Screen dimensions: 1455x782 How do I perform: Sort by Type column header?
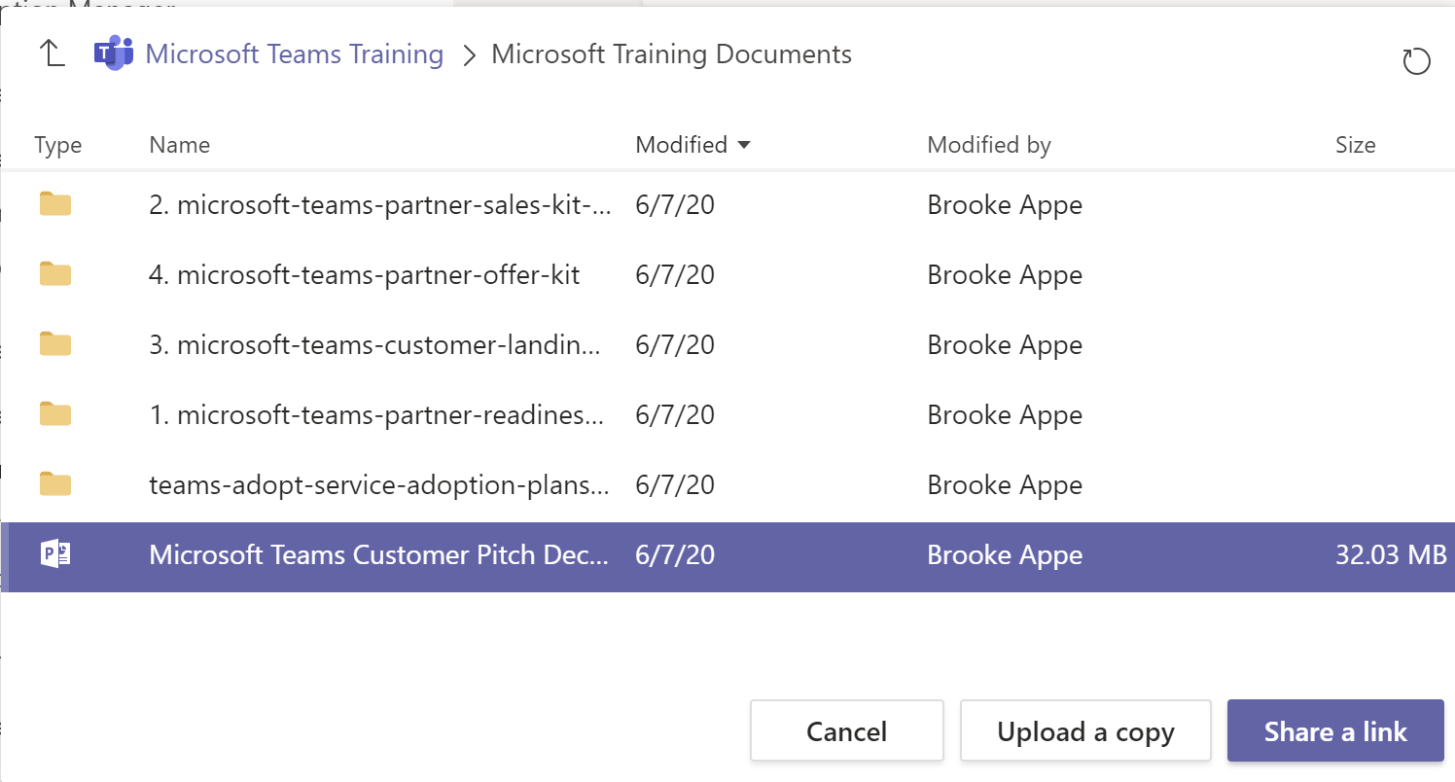point(58,146)
